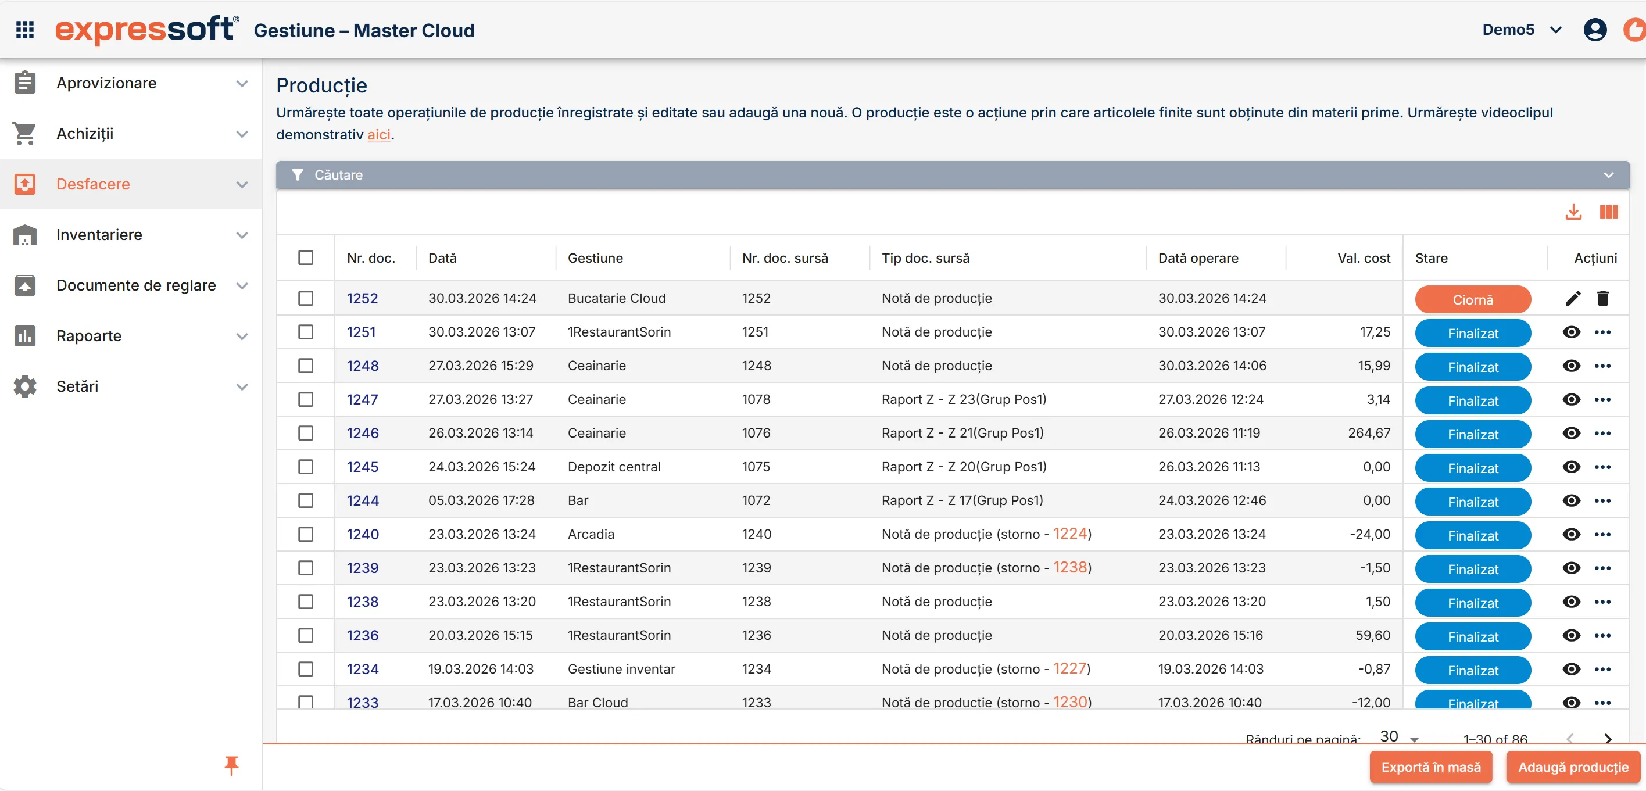Image resolution: width=1646 pixels, height=791 pixels.
Task: View document 1248 with eye icon
Action: [x=1570, y=366]
